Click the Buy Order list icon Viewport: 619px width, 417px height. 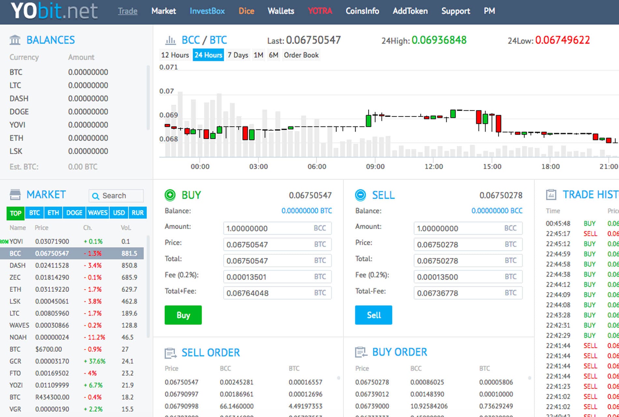(361, 352)
